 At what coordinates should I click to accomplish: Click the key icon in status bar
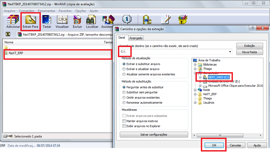click(11, 136)
